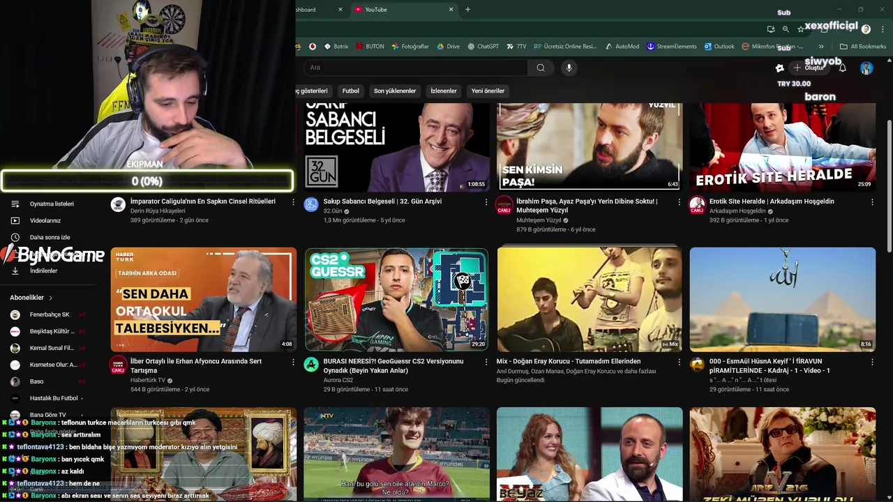
Task: Open Kemal Sunal Fil... channel in subscriptions
Action: 47,348
